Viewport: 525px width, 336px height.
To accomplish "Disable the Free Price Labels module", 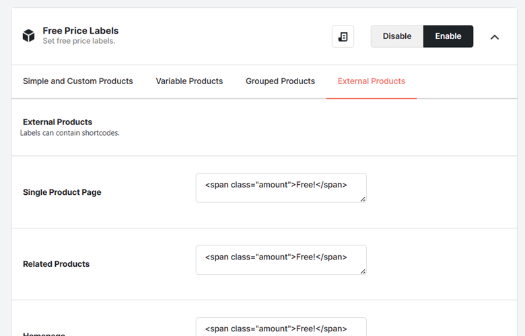I will (396, 36).
